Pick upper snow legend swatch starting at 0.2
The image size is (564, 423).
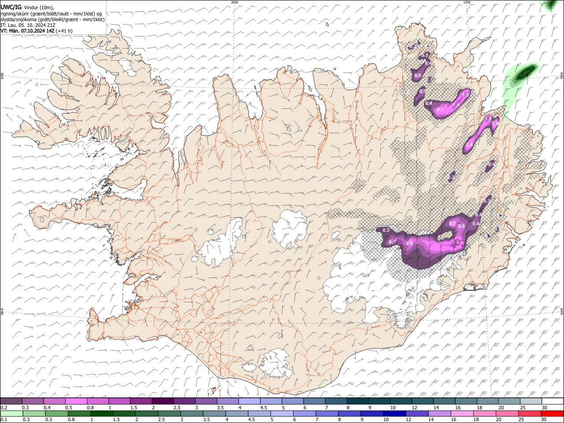(11, 401)
